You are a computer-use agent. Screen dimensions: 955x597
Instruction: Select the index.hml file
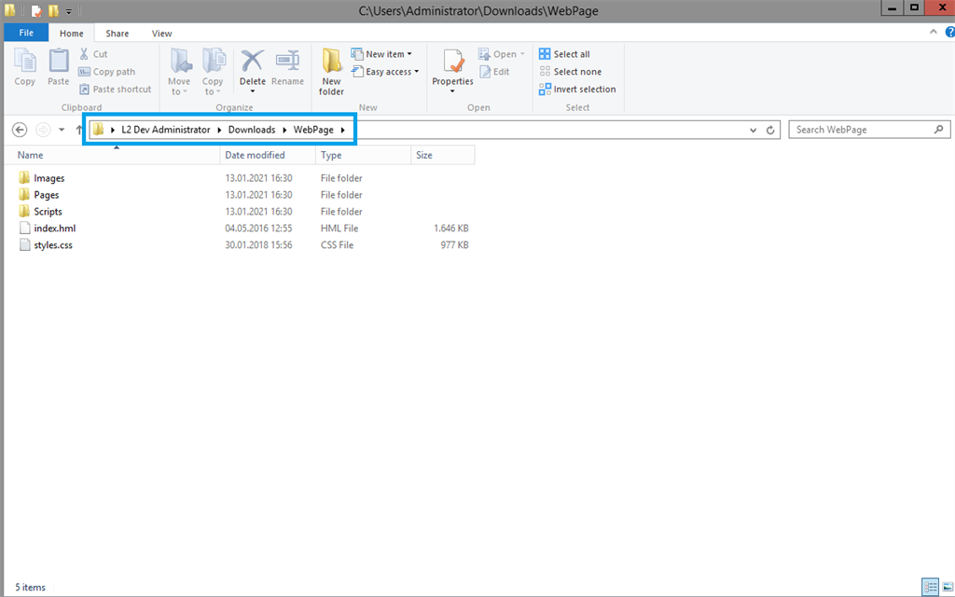54,229
